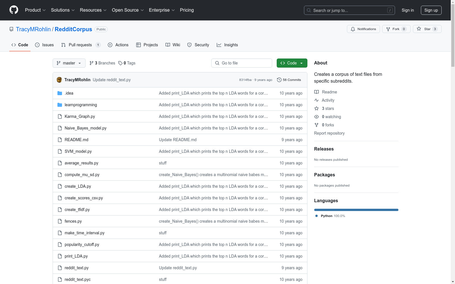The width and height of the screenshot is (455, 284).
Task: Click the eye icon beside 0 watching
Action: tap(317, 117)
